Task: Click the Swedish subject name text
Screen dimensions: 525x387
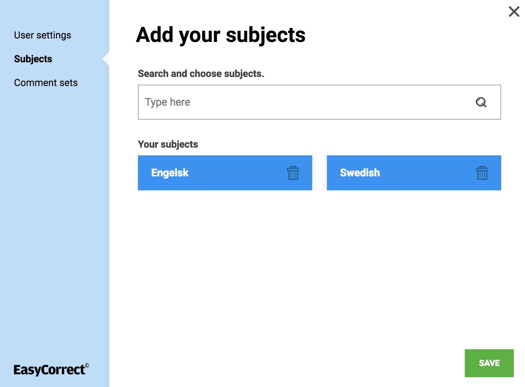Action: 360,173
